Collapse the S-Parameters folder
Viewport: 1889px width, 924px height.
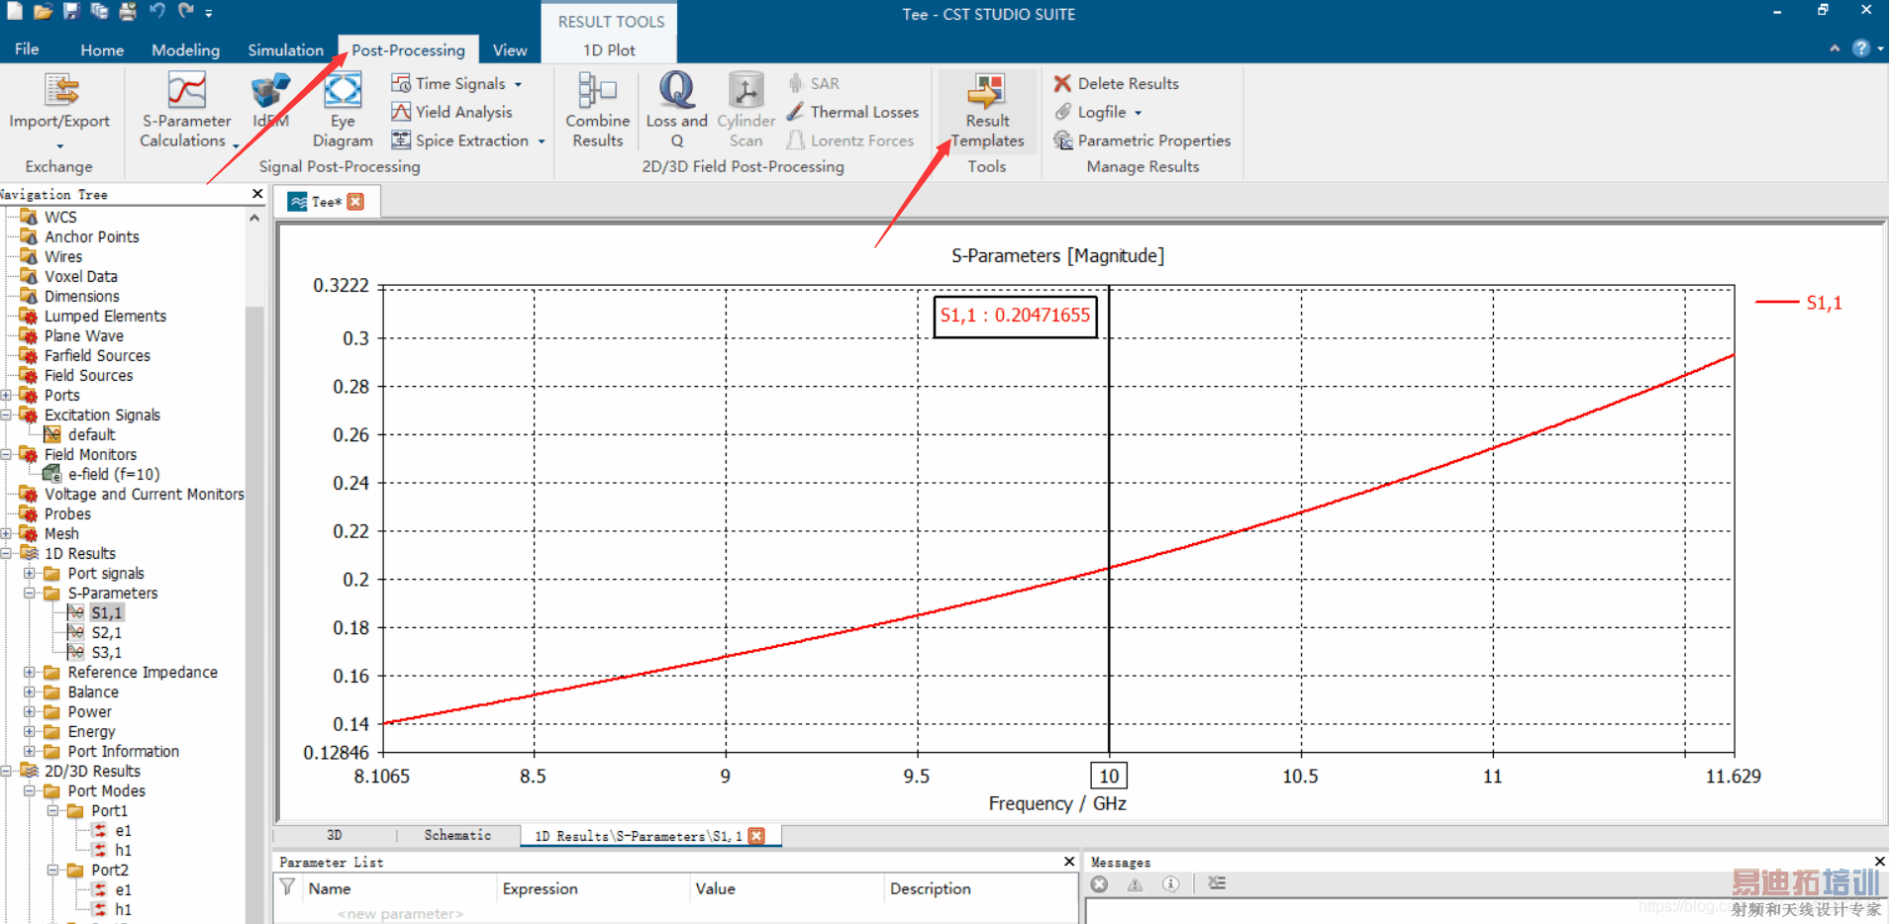click(30, 593)
